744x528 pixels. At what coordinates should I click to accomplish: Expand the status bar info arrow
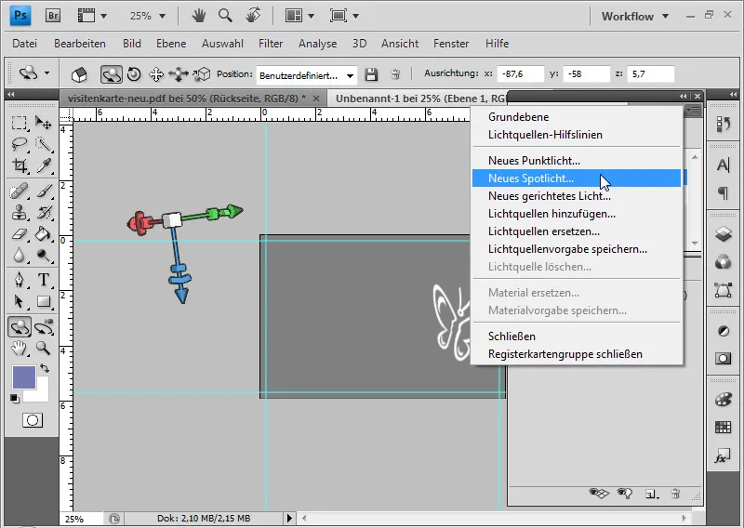(289, 518)
